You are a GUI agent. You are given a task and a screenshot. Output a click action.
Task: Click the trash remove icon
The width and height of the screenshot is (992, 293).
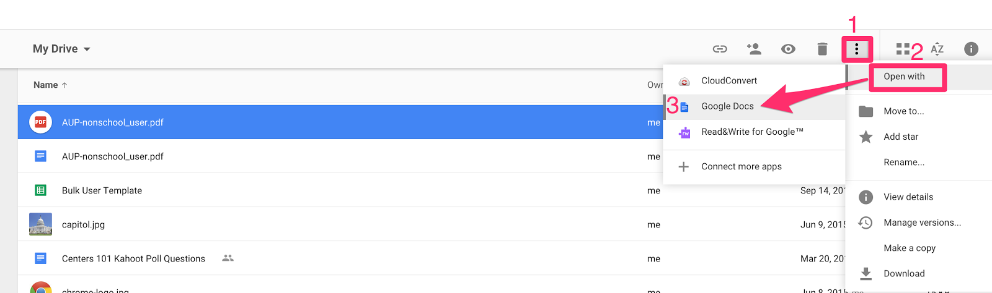(822, 49)
